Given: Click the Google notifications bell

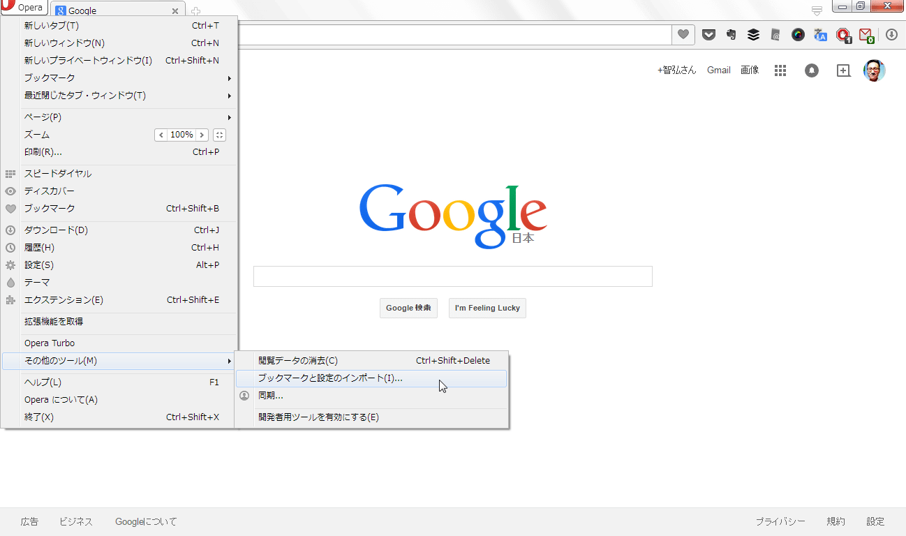Looking at the screenshot, I should tap(811, 70).
